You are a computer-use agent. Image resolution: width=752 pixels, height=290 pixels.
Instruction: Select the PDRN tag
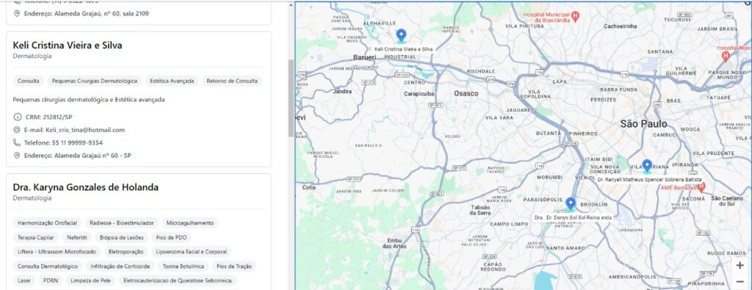pos(51,280)
